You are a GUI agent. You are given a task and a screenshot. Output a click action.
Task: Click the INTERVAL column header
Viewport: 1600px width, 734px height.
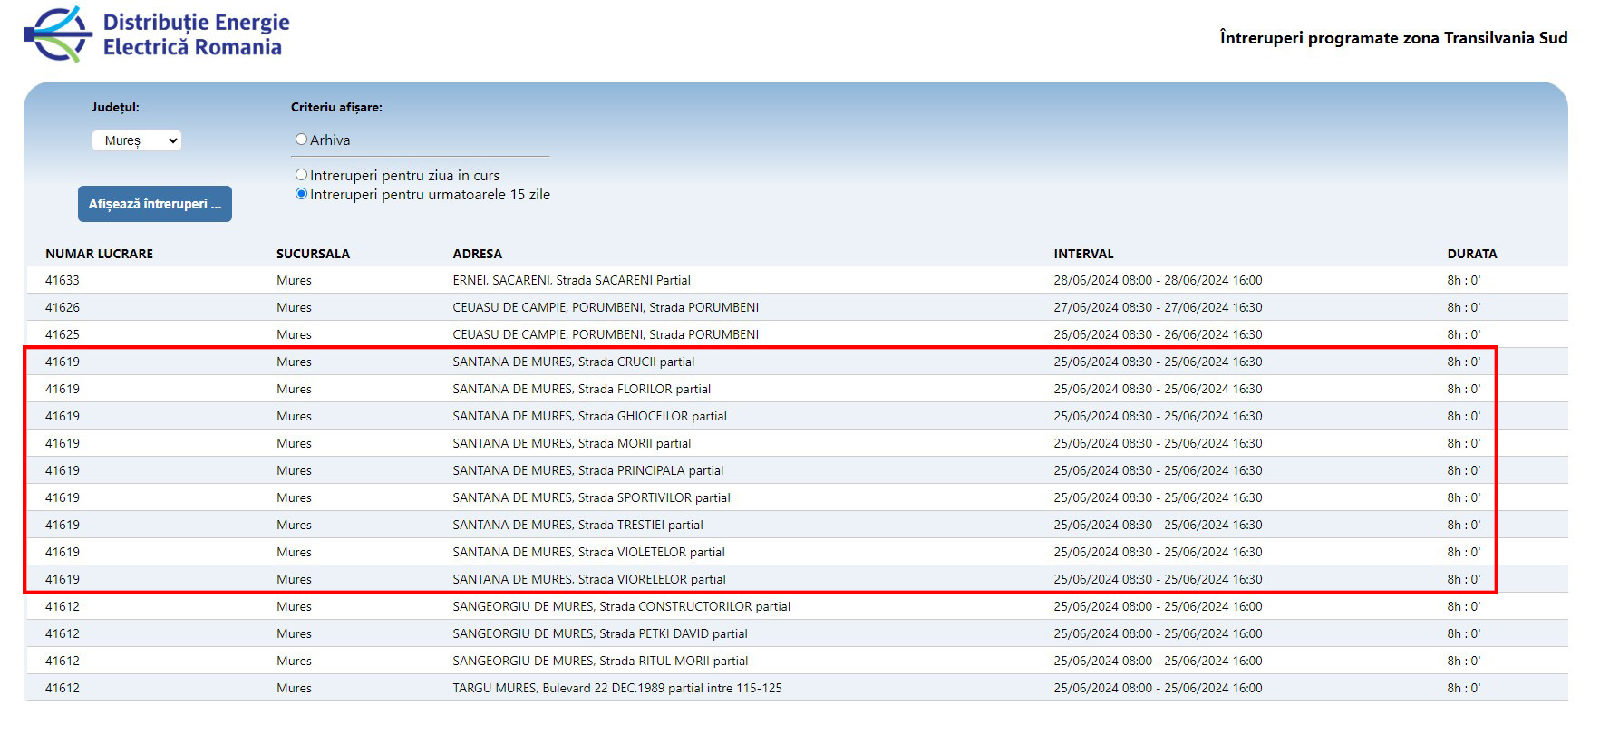click(x=1083, y=254)
